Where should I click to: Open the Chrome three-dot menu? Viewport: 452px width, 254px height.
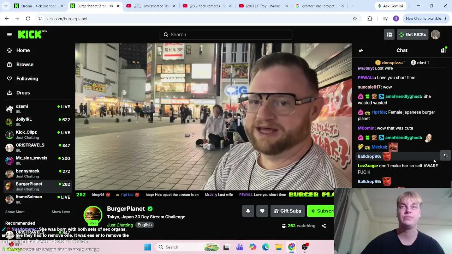point(445,19)
